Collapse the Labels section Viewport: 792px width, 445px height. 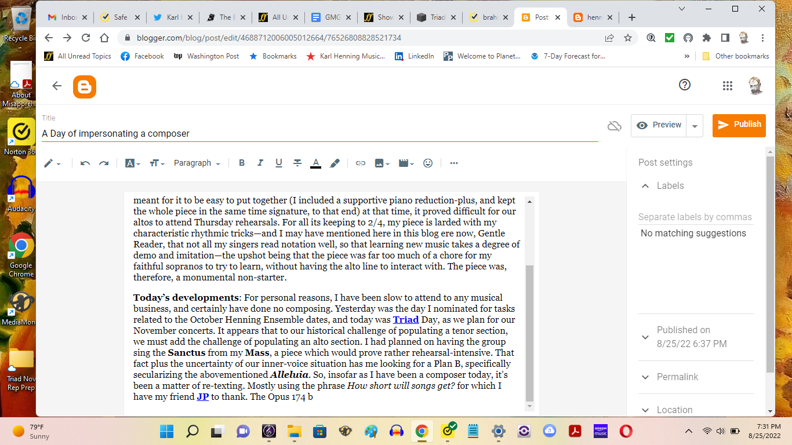(x=645, y=186)
